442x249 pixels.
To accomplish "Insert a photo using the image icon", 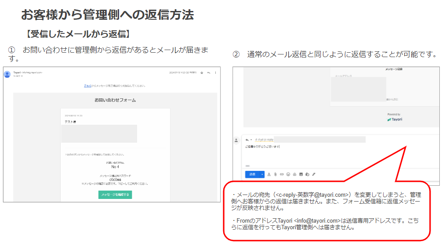I will point(301,174).
